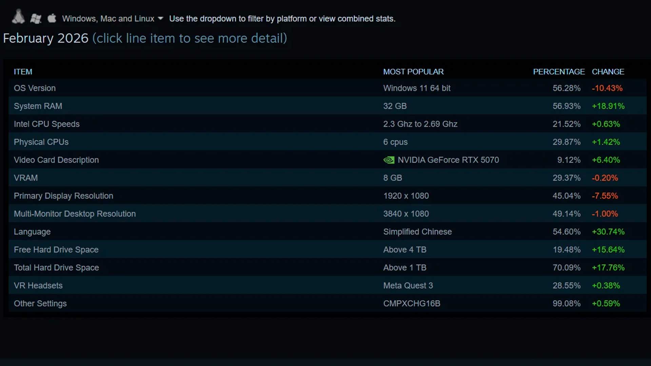Expand the OS Version line item
The height and width of the screenshot is (366, 651).
click(x=136, y=88)
